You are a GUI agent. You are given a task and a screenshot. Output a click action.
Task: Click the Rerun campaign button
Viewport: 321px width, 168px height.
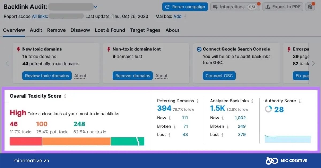pyautogui.click(x=185, y=7)
